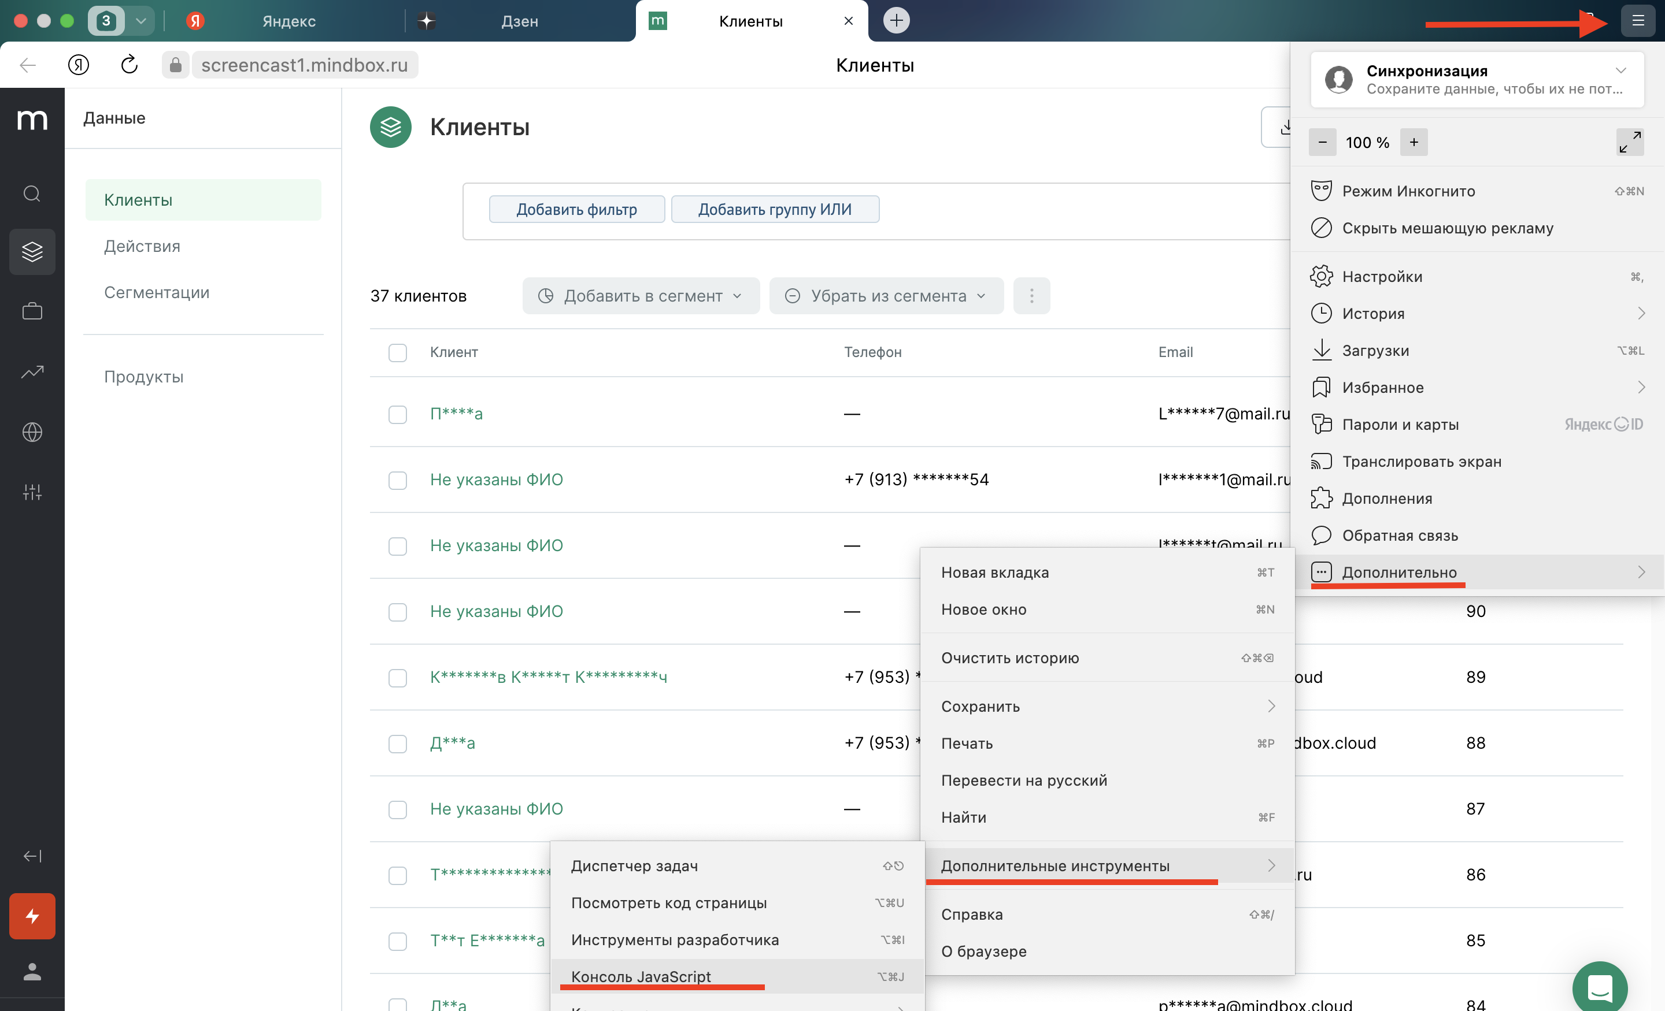Tick checkbox for client Д***а
1665x1011 pixels.
click(x=397, y=744)
